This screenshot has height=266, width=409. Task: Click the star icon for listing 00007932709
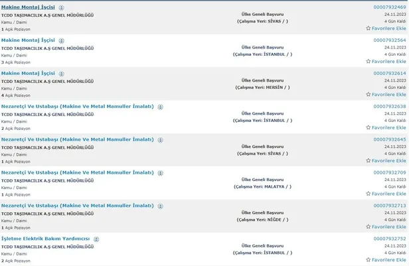click(368, 194)
